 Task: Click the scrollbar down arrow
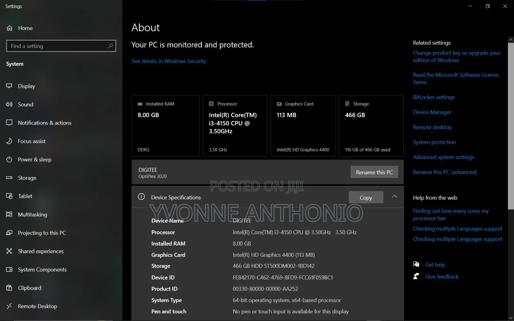click(x=511, y=318)
